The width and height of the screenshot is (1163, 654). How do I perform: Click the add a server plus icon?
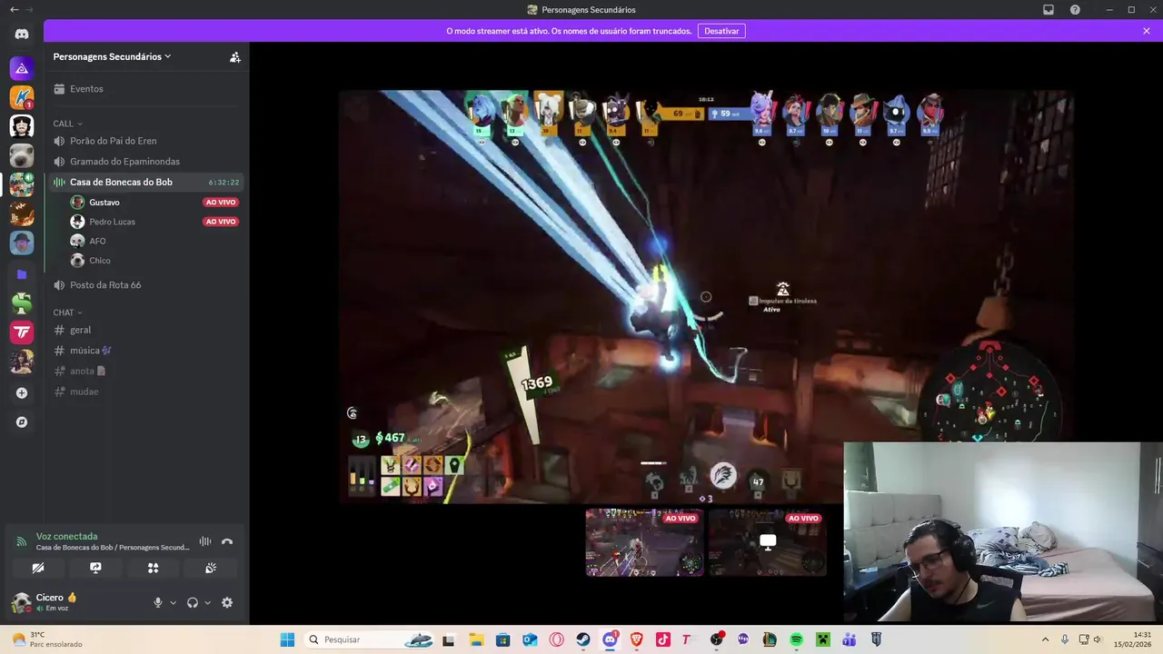[x=22, y=393]
